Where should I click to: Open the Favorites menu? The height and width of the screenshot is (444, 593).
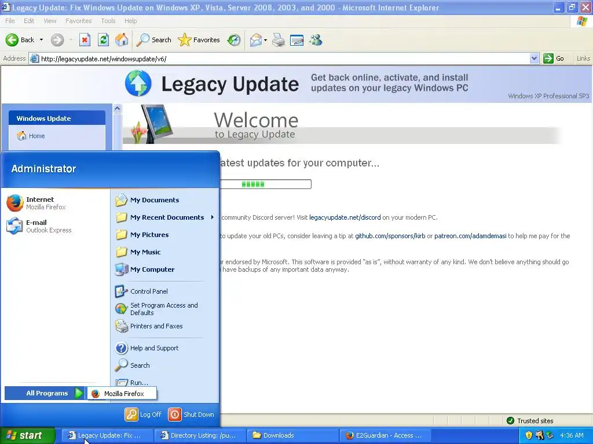(x=78, y=21)
